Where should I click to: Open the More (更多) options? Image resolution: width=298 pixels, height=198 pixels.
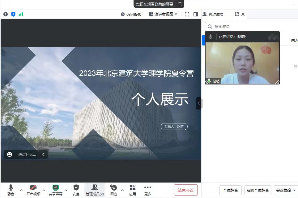[x=148, y=190]
